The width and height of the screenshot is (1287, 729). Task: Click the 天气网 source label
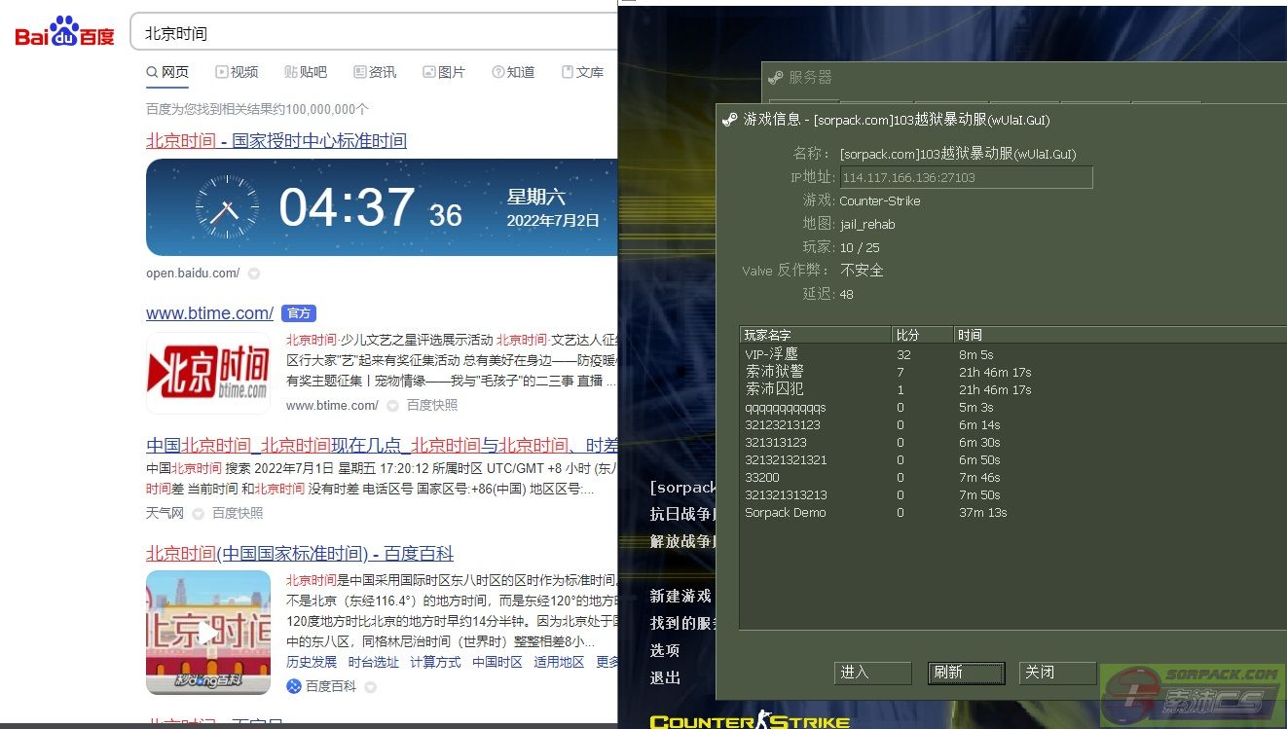pyautogui.click(x=165, y=513)
